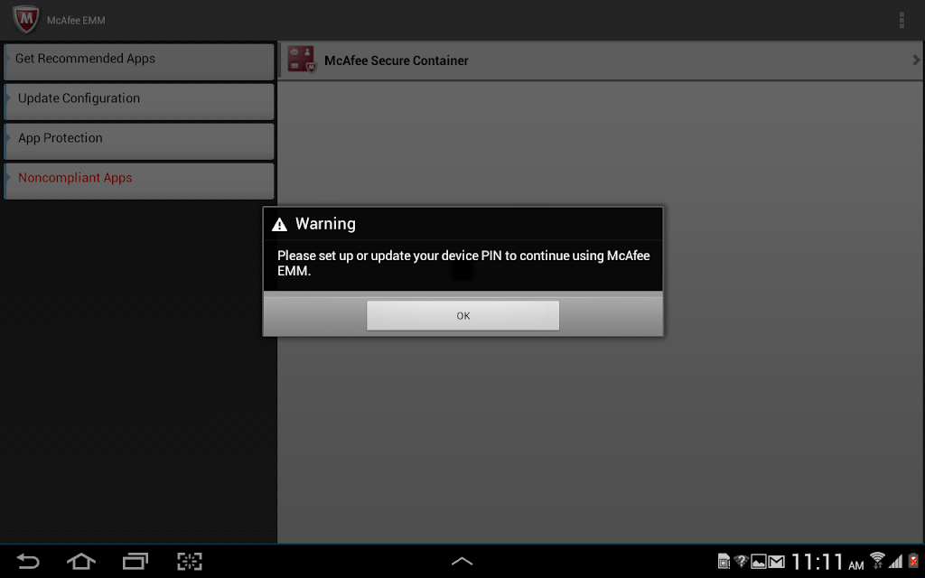Open the overflow menu with three dots

pos(902,20)
